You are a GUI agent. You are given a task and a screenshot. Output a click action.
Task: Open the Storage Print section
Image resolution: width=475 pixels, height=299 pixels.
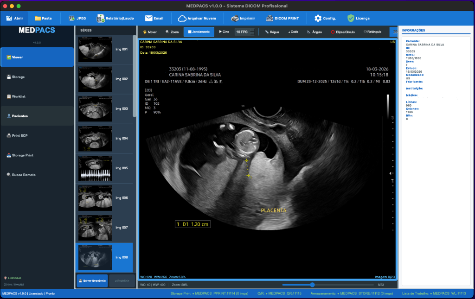[x=37, y=155]
